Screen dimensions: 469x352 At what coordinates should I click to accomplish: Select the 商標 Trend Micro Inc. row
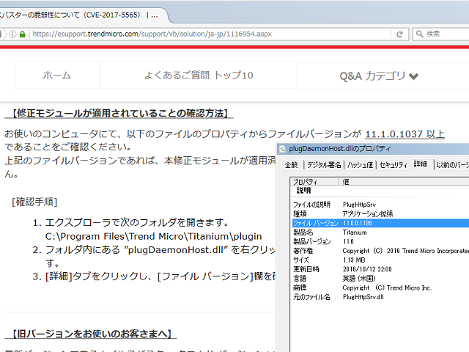[380, 287]
